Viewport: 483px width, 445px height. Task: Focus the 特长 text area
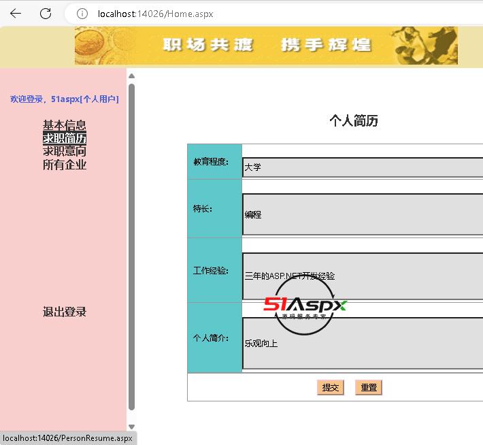pyautogui.click(x=363, y=214)
